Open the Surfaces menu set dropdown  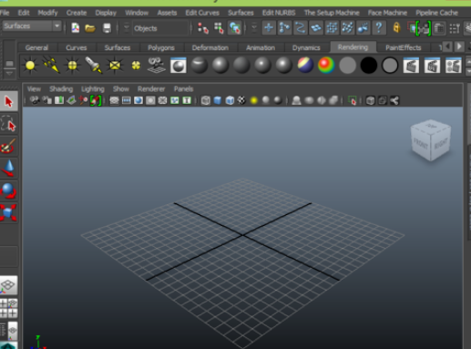tap(32, 26)
